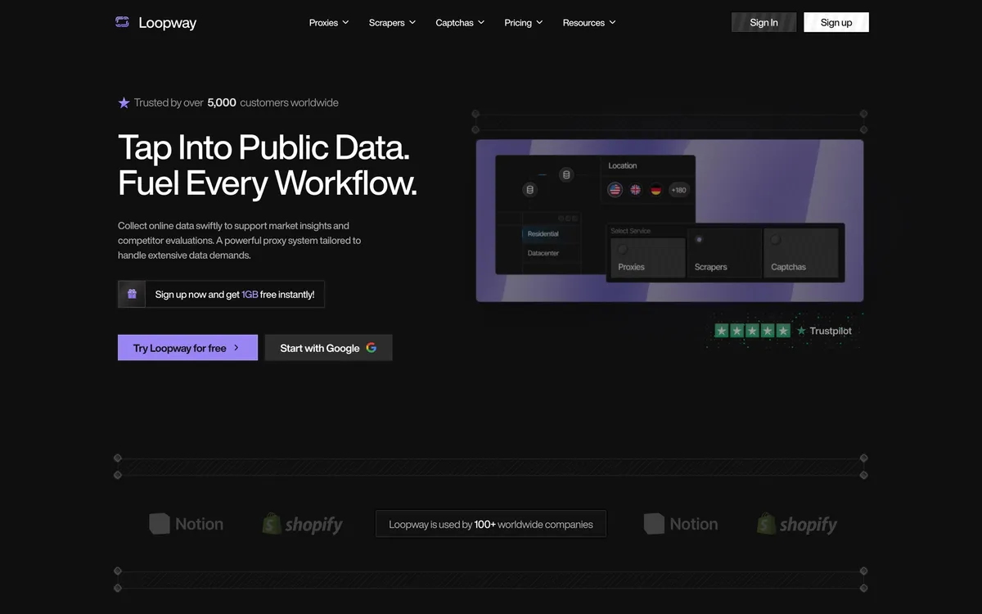Click the 1GB free signup offer text
Image resolution: width=982 pixels, height=614 pixels.
[235, 294]
